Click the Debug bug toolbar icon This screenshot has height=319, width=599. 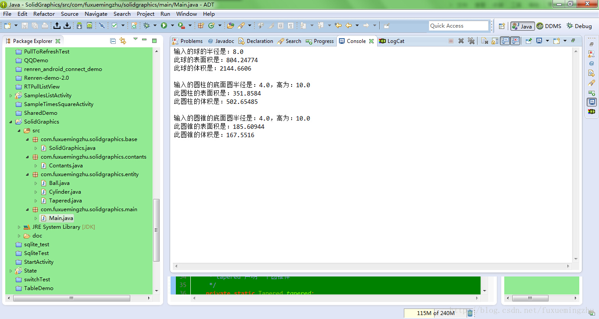coord(146,25)
